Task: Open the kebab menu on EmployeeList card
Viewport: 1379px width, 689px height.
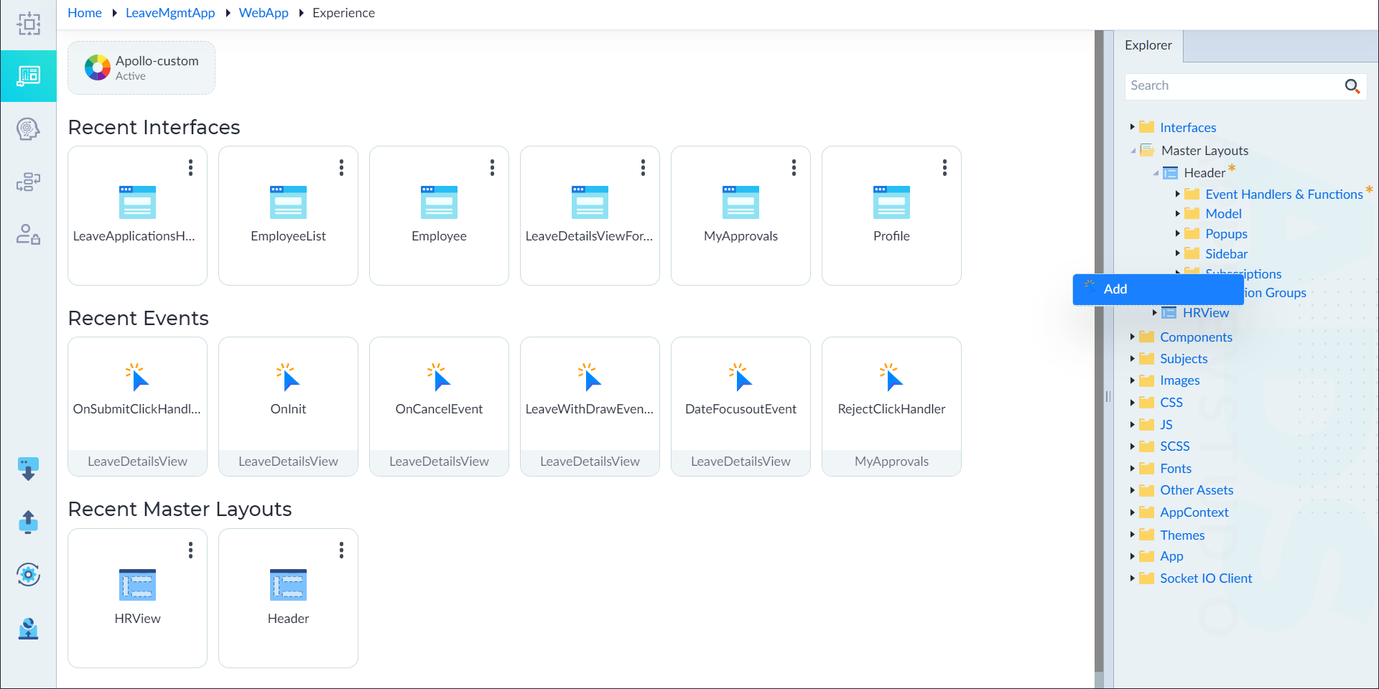Action: [341, 167]
